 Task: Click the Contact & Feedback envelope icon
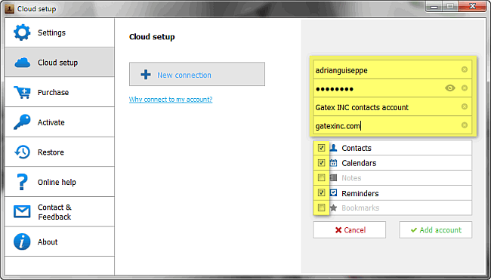[22, 212]
